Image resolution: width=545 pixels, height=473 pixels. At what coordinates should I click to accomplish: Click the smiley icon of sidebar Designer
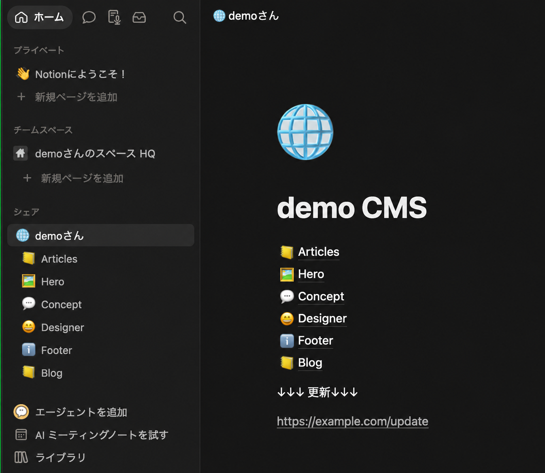click(28, 326)
